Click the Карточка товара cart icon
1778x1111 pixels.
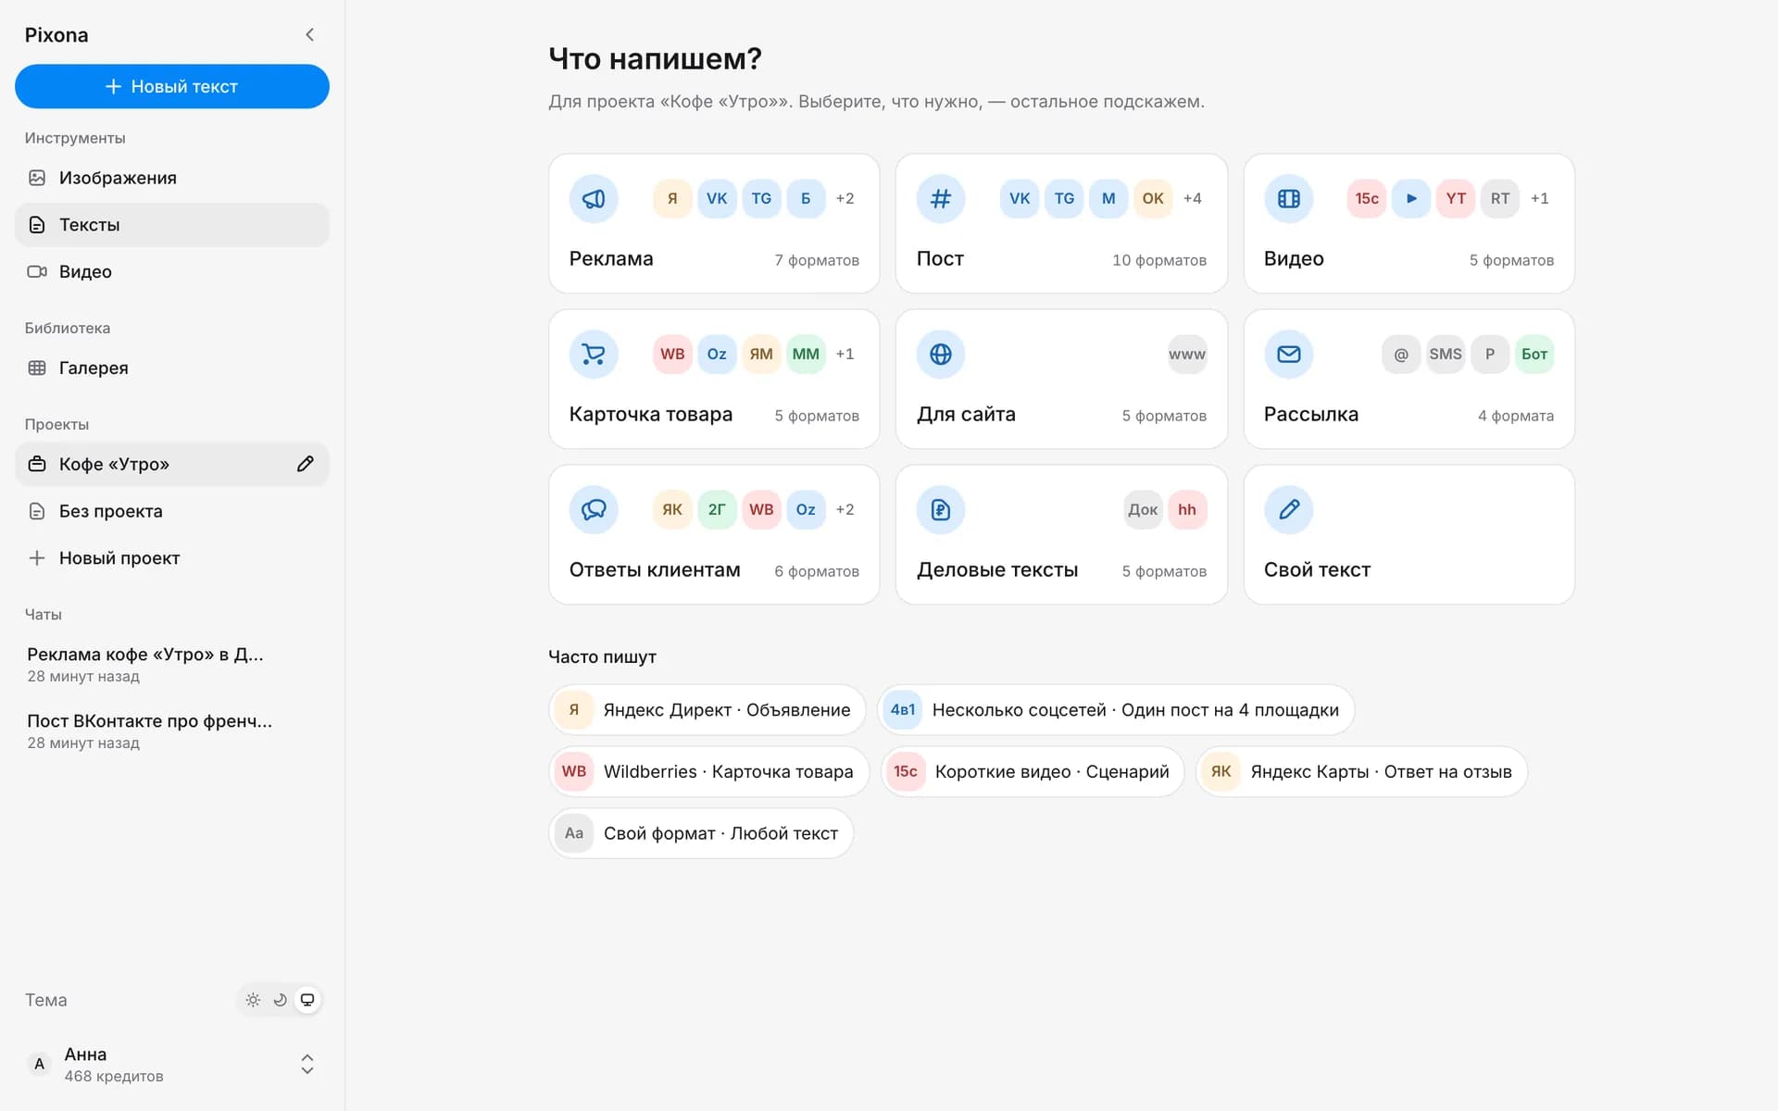point(594,355)
